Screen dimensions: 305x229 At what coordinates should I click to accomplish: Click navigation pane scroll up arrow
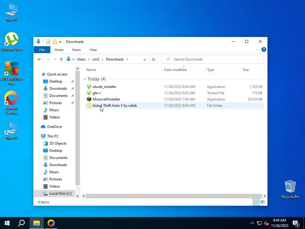[x=77, y=69]
